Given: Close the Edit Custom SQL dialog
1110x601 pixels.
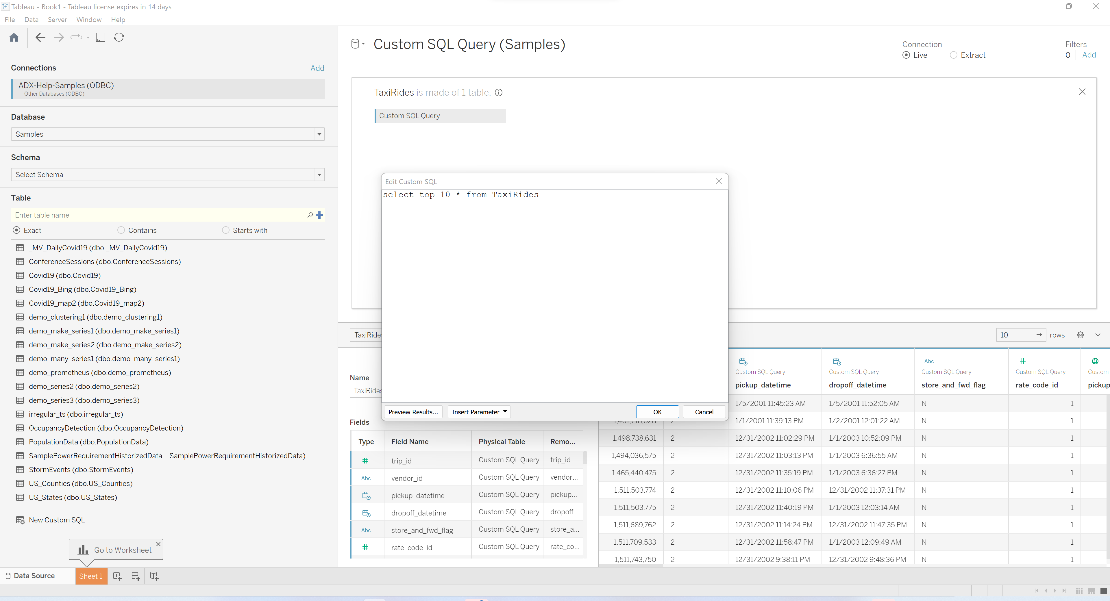Looking at the screenshot, I should (719, 181).
